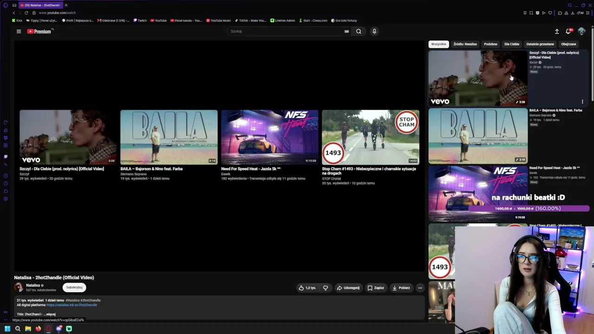Reload the page in the browser
Viewport: 594px width, 334px height.
26,13
